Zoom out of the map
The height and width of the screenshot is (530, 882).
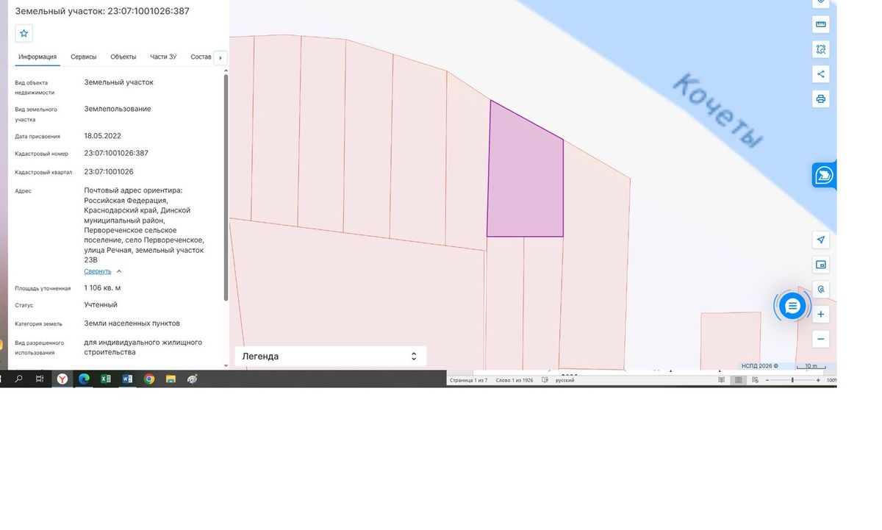click(x=821, y=339)
